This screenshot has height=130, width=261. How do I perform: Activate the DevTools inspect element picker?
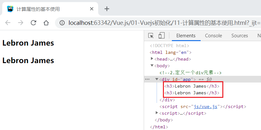[x=151, y=36]
